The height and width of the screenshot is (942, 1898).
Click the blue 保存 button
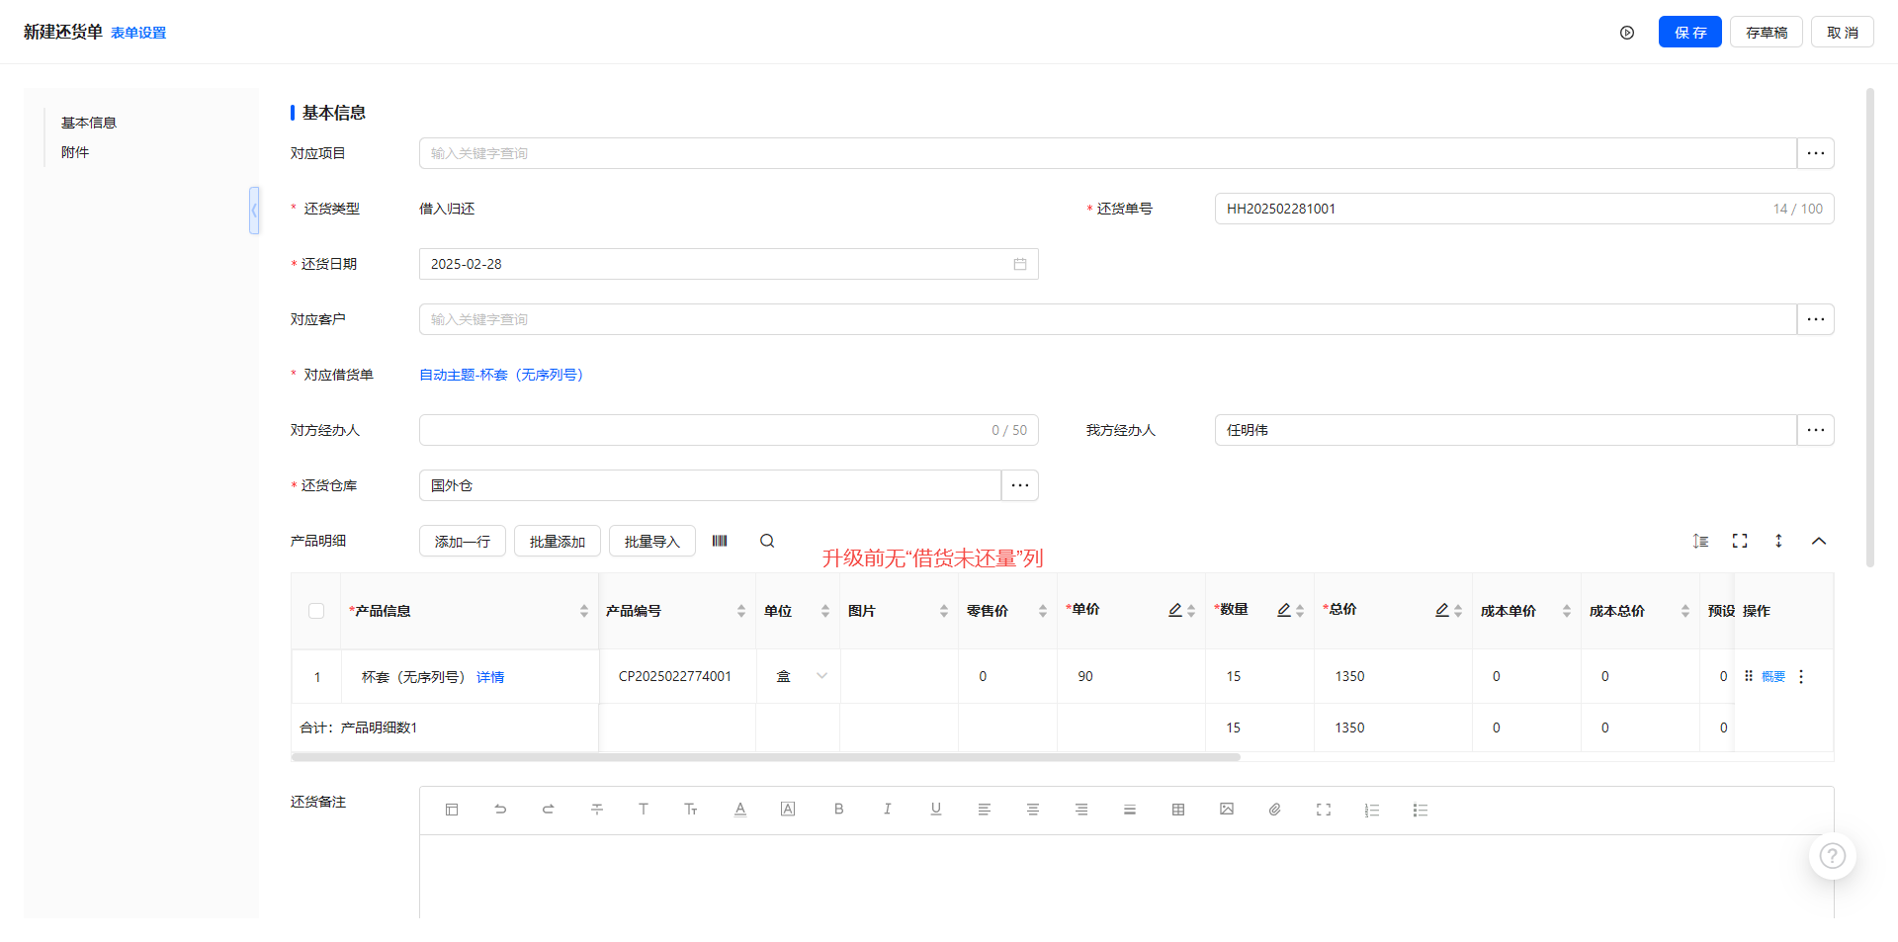[1689, 33]
